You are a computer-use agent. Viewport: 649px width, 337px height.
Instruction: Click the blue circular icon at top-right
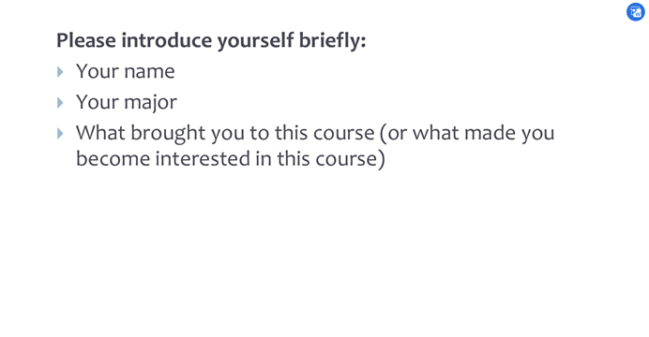[635, 12]
